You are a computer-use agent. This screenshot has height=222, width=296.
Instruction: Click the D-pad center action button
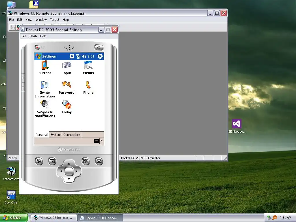coord(69,171)
